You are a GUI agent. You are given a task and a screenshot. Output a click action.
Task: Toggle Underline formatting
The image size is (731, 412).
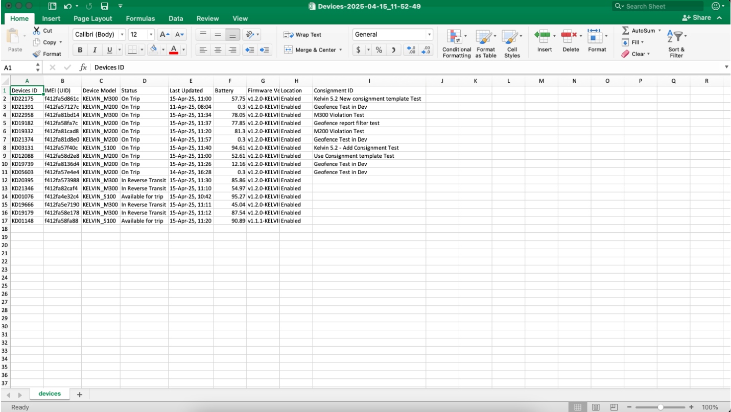pos(109,50)
